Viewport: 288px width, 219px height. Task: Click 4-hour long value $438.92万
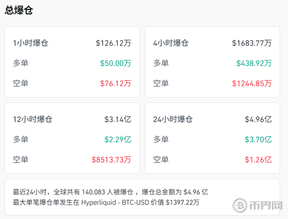click(x=254, y=63)
